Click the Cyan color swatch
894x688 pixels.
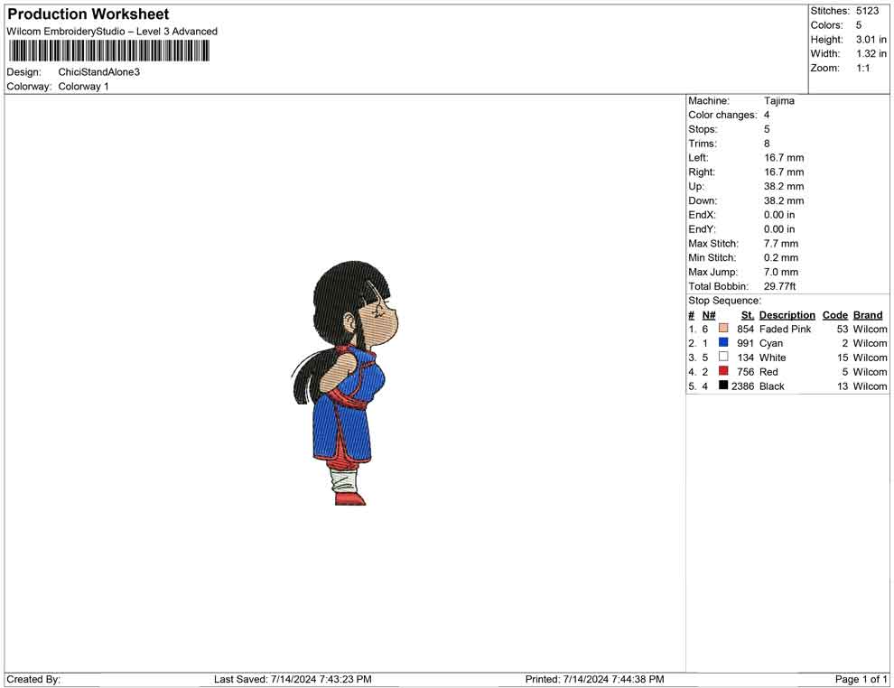723,342
